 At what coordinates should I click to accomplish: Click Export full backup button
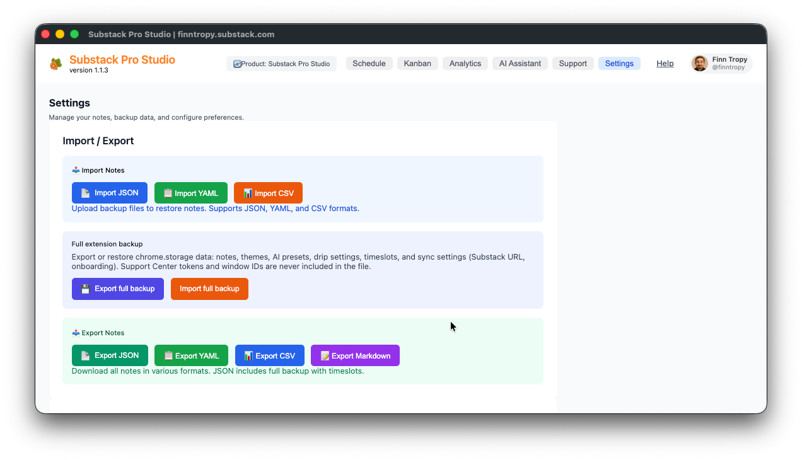tap(118, 289)
